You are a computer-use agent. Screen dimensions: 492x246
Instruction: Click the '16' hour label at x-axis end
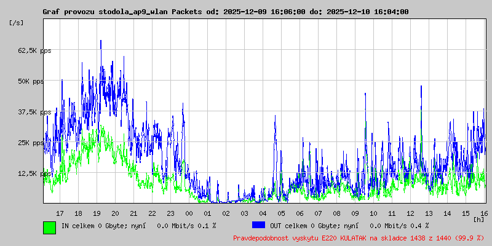point(484,213)
